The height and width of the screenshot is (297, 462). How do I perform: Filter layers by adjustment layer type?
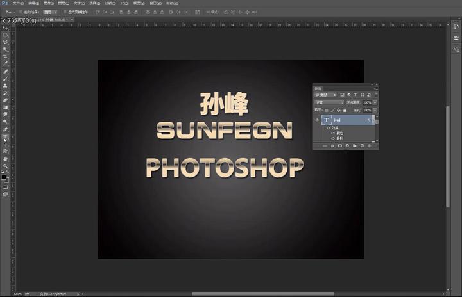[349, 95]
